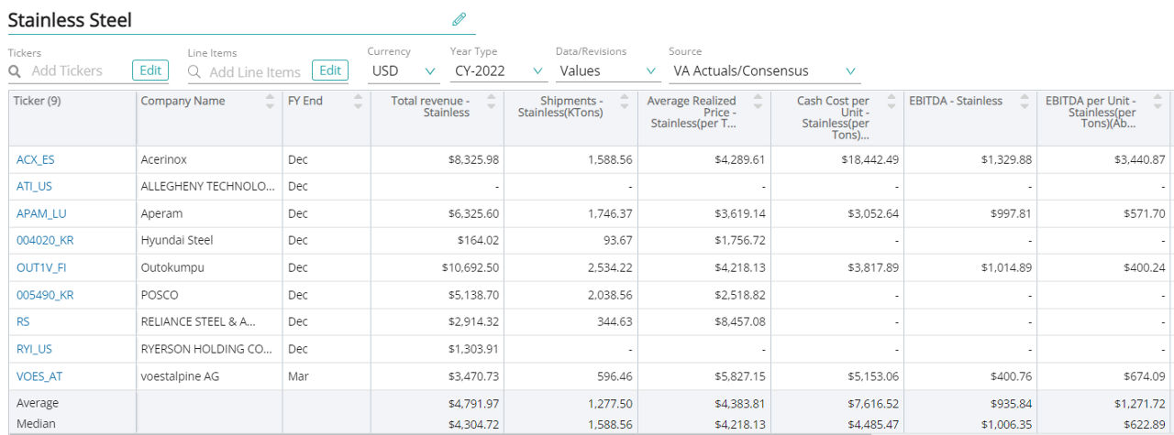Select the ALLEGHENY TECHNOLO... company cell
This screenshot has height=435, width=1174.
click(209, 186)
